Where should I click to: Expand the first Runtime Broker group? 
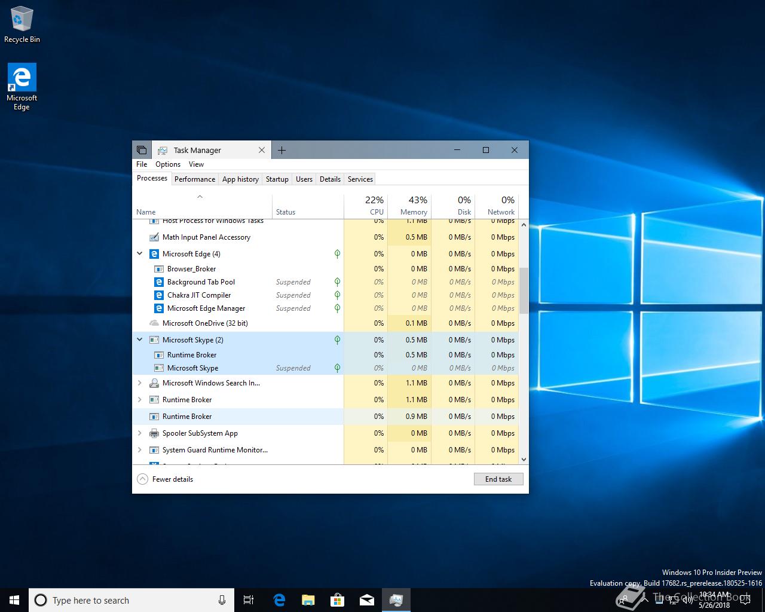pyautogui.click(x=140, y=400)
